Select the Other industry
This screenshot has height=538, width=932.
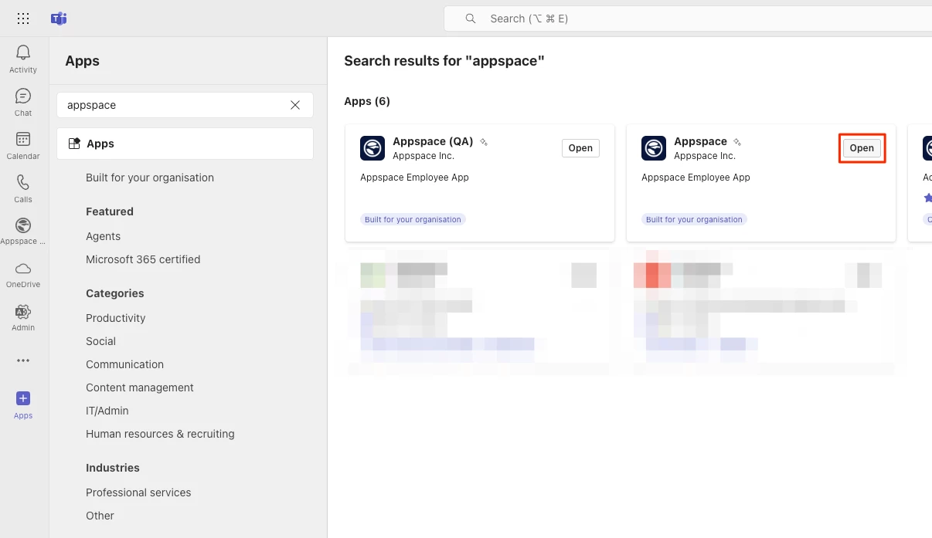click(100, 516)
